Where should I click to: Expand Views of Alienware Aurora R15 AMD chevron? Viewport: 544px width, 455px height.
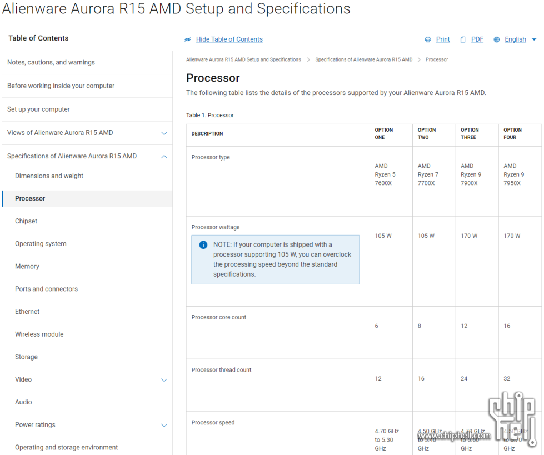pyautogui.click(x=164, y=133)
